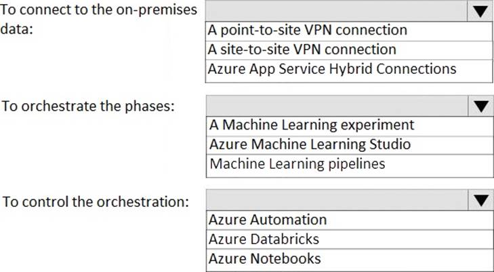Choose Azure Automation option

point(350,220)
